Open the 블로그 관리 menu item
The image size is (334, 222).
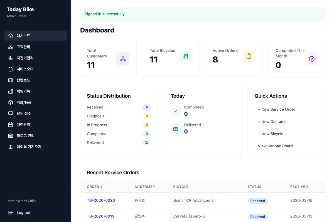[x=26, y=136]
